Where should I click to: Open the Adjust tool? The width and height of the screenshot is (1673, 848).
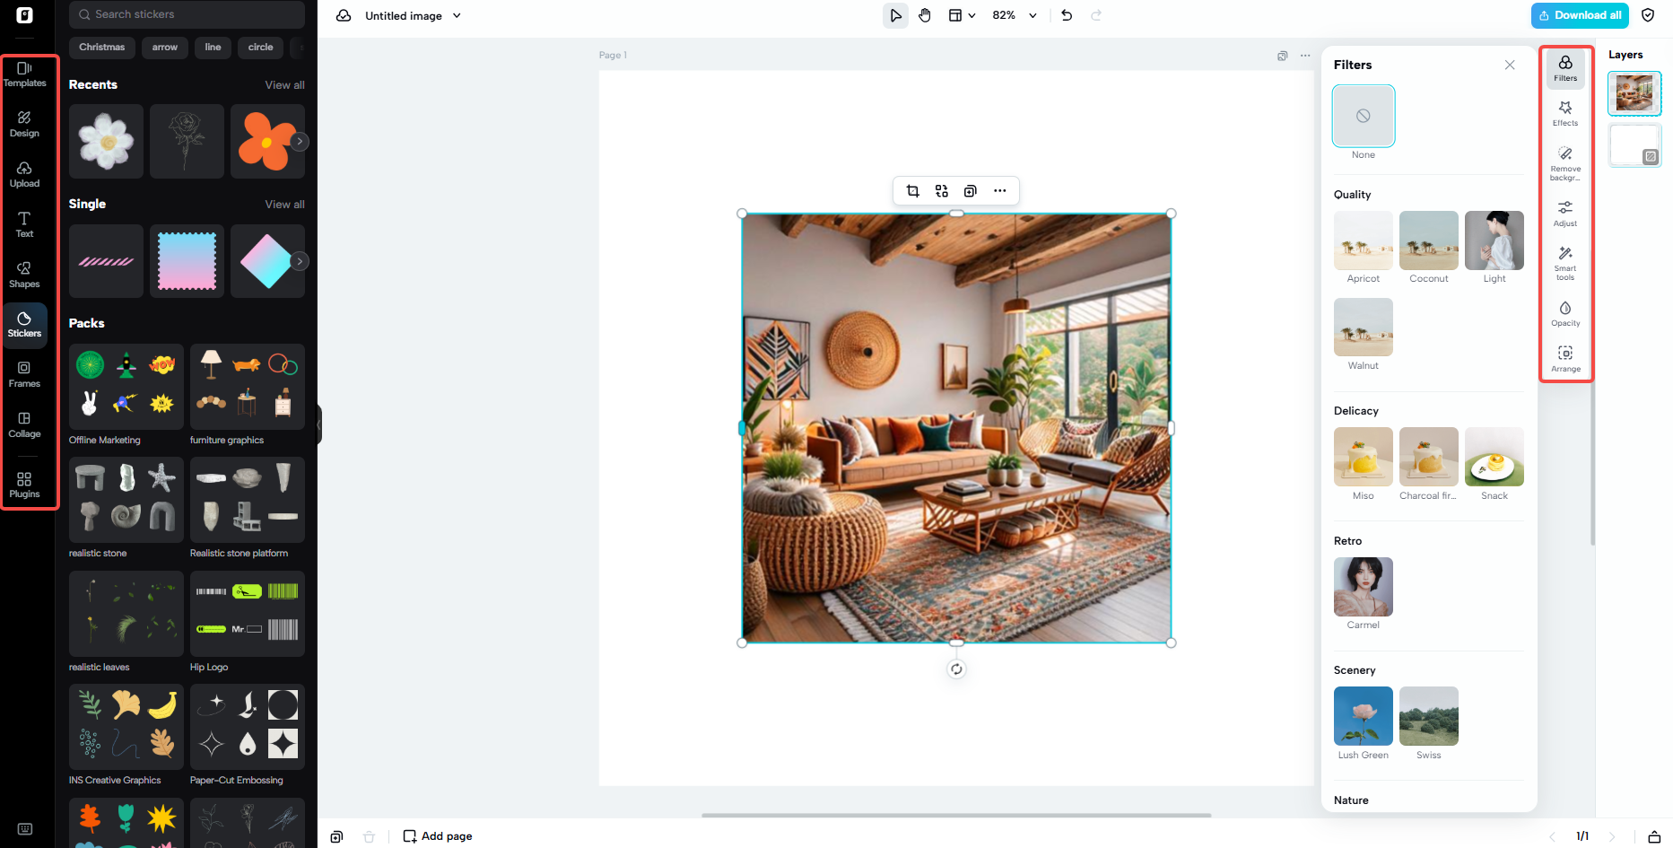pyautogui.click(x=1565, y=214)
